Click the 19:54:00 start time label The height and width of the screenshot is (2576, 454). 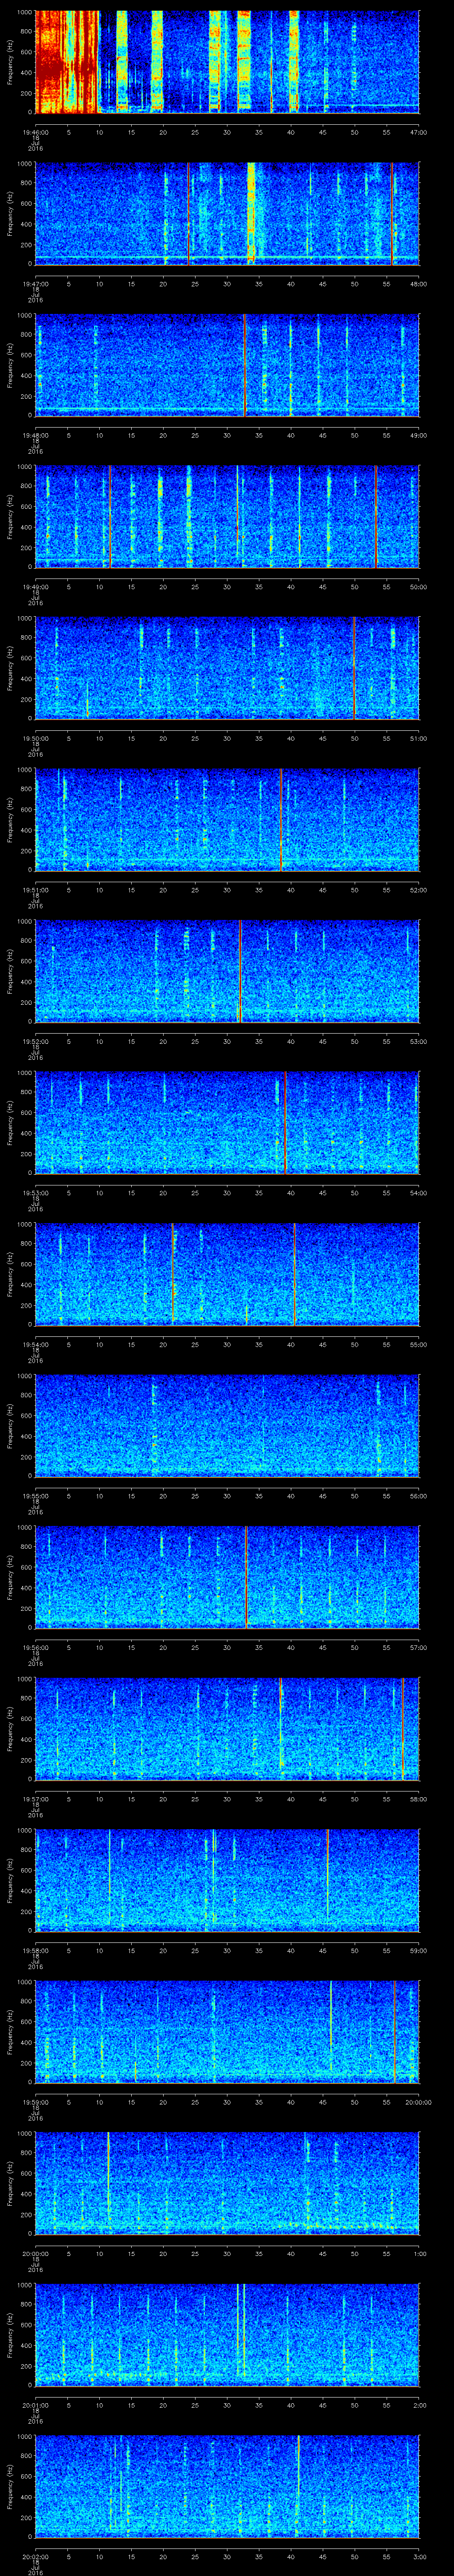pos(36,1344)
